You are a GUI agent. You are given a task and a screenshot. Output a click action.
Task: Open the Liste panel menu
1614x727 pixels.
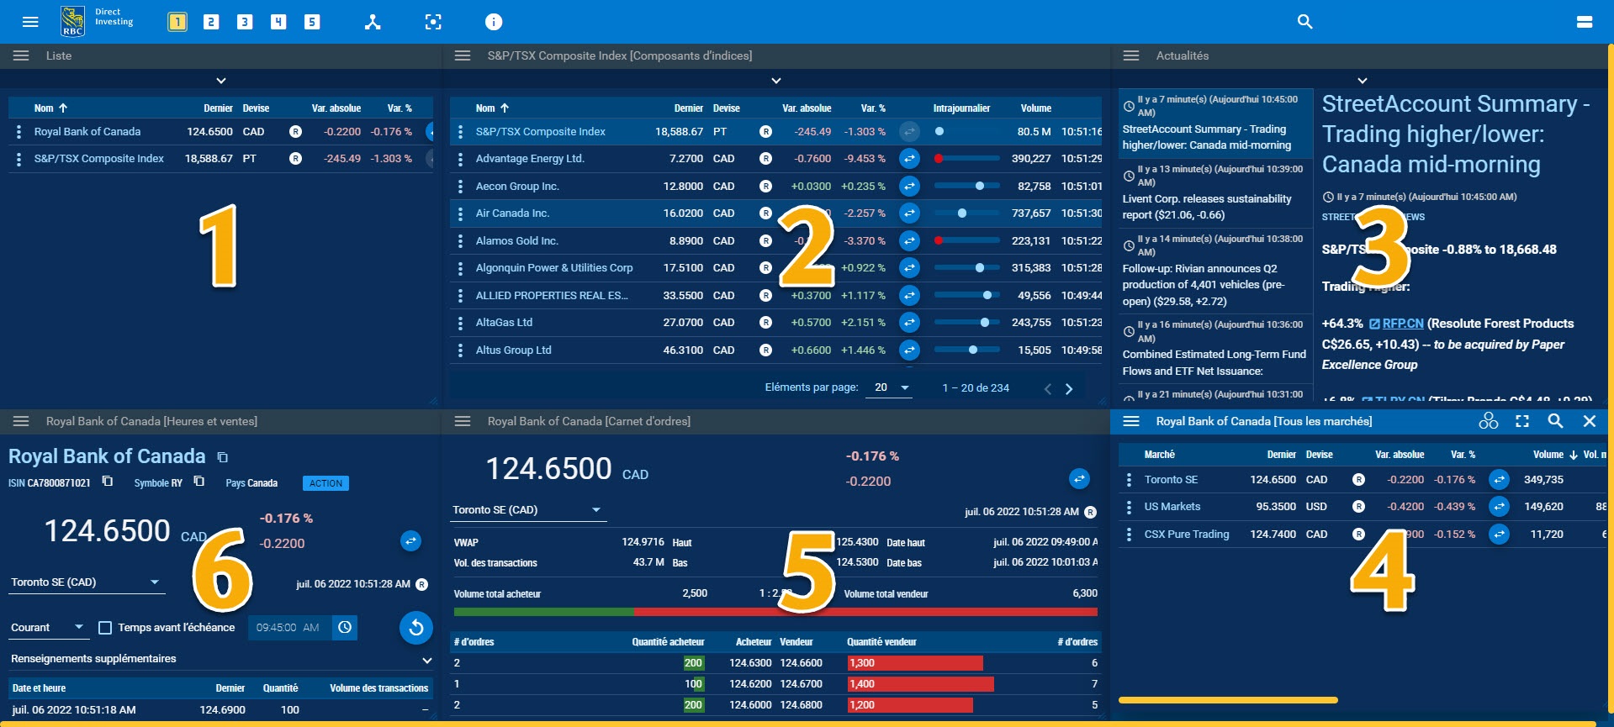tap(21, 55)
